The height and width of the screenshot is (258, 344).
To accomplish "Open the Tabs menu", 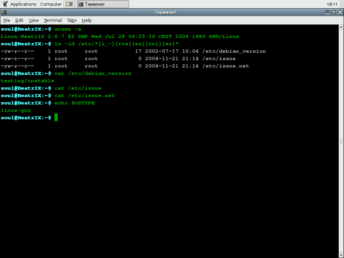I will [x=72, y=20].
